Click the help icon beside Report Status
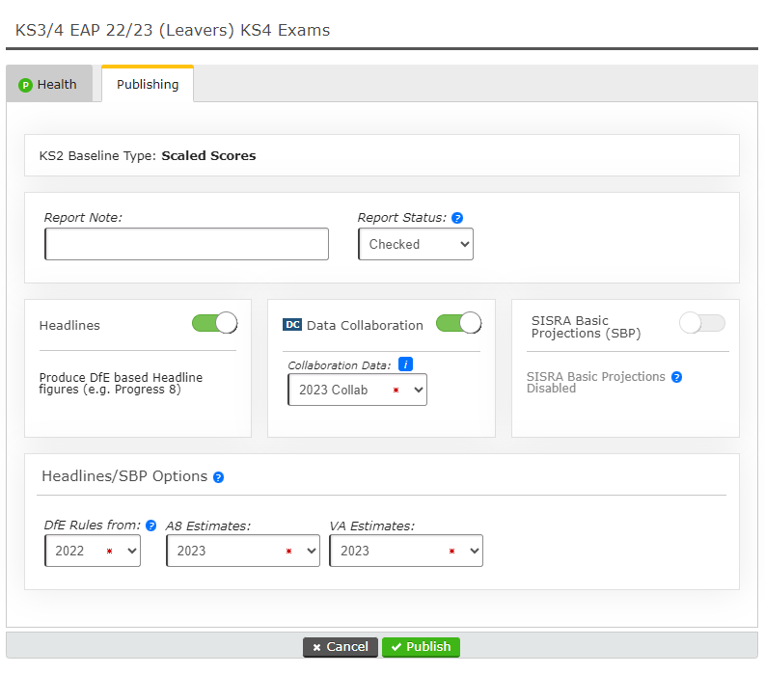765x674 pixels. 457,218
